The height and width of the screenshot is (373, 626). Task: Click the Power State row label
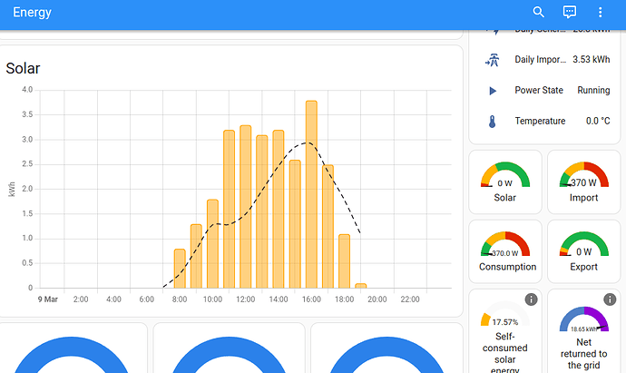539,90
